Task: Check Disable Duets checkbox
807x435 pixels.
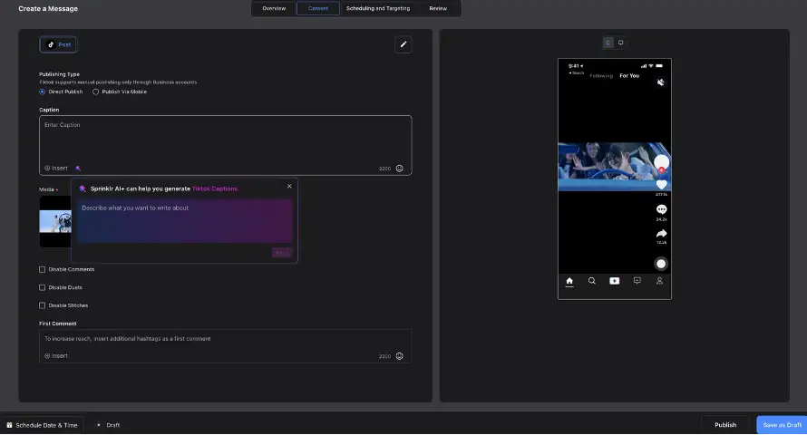Action: point(43,287)
